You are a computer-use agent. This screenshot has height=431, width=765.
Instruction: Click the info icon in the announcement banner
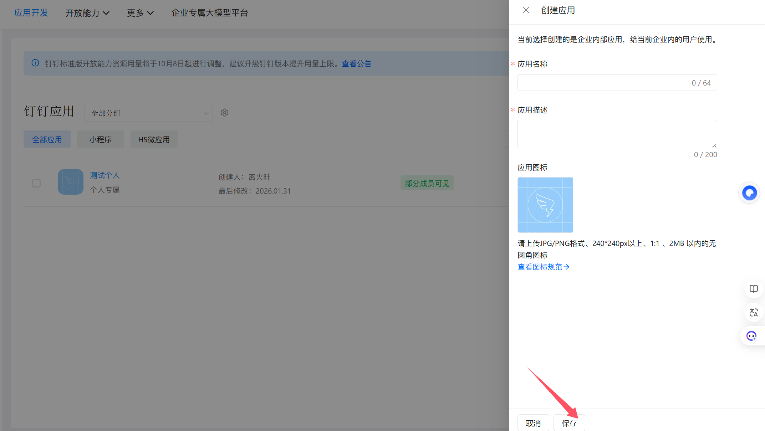coord(35,63)
